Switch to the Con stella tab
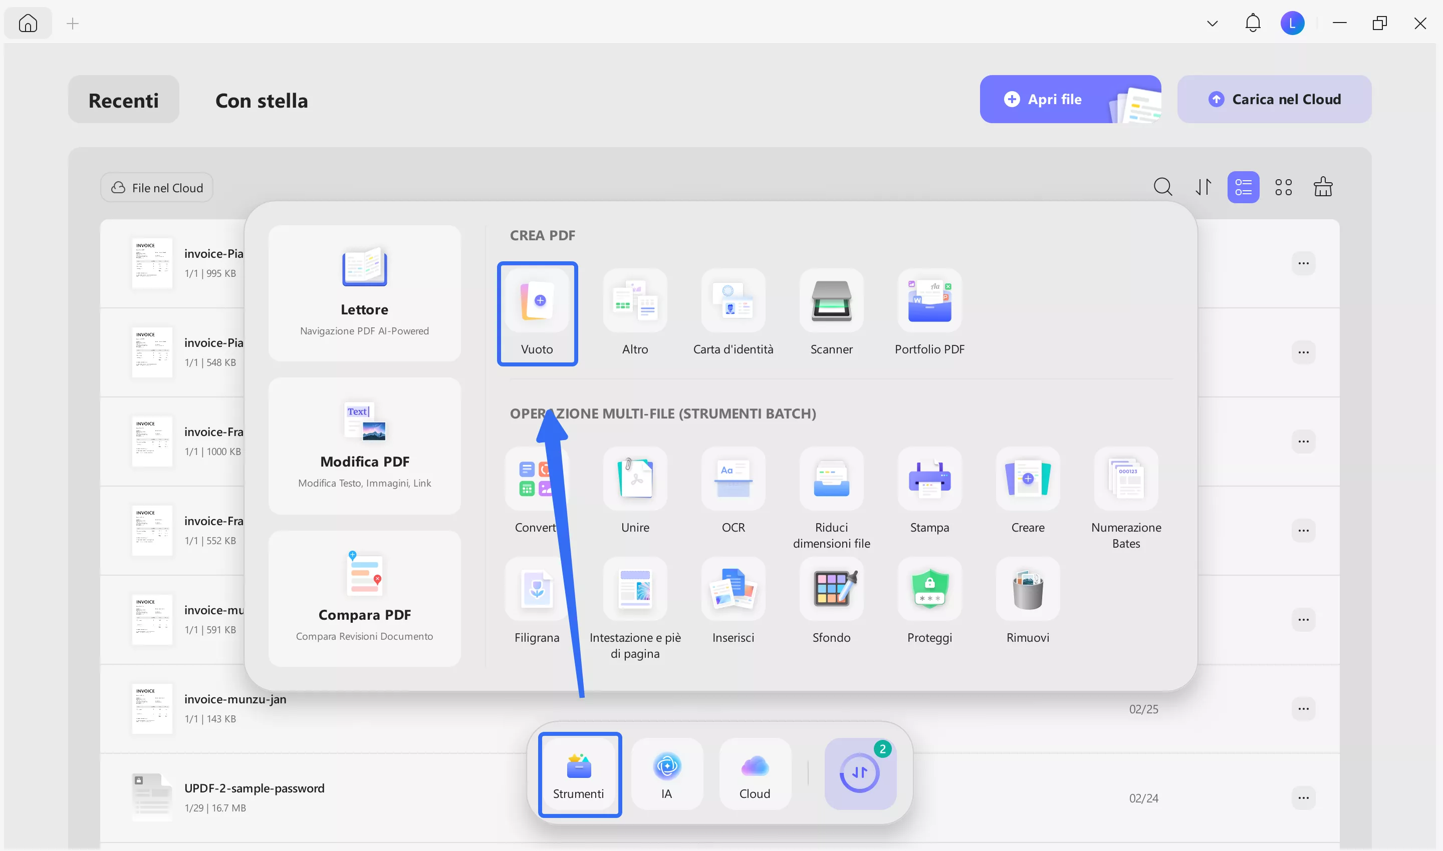 262,100
